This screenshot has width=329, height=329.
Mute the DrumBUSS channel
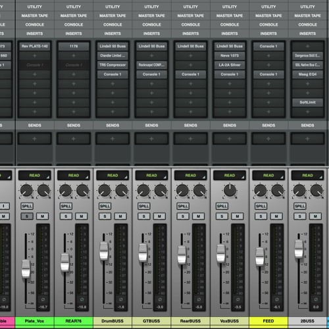click(x=120, y=216)
